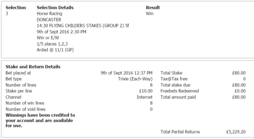Click the Freebets Redeemed £0.00 value
254x139 pixels.
[x=240, y=91]
